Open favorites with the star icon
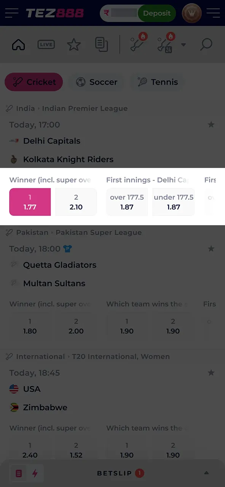 tap(73, 45)
